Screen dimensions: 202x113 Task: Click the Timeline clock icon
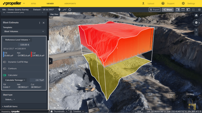[x=71, y=111]
